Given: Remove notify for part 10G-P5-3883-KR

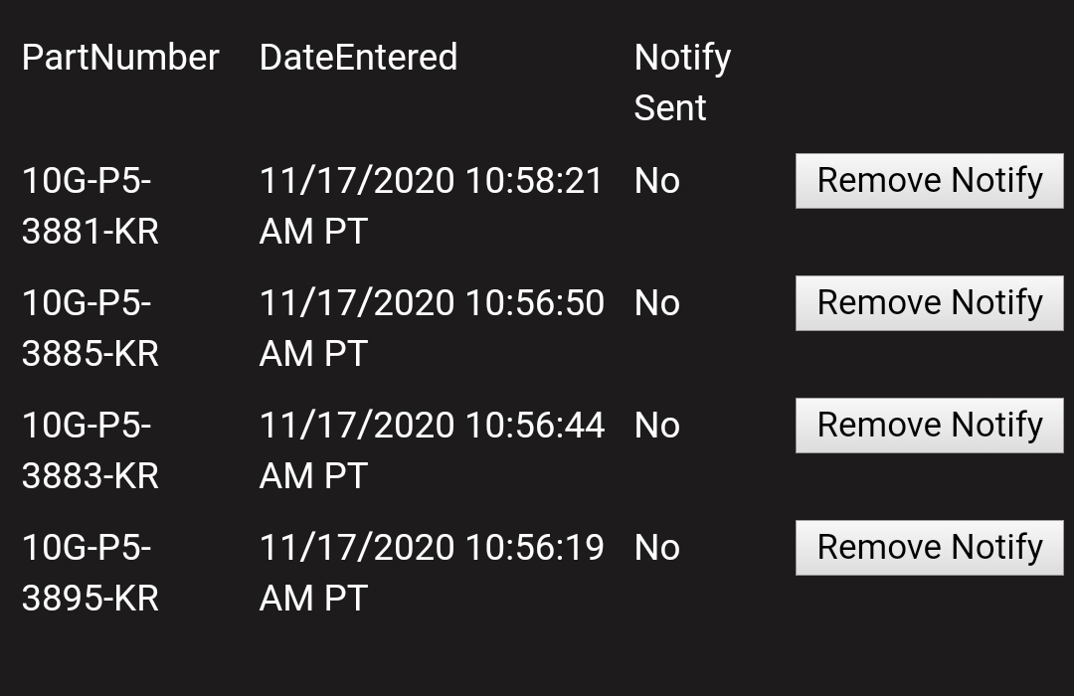Looking at the screenshot, I should [929, 426].
